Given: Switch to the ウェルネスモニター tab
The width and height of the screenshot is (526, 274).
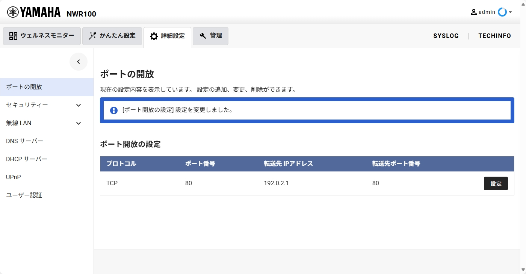Looking at the screenshot, I should 41,36.
